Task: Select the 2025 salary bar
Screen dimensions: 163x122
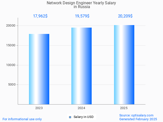Action: click(x=124, y=65)
